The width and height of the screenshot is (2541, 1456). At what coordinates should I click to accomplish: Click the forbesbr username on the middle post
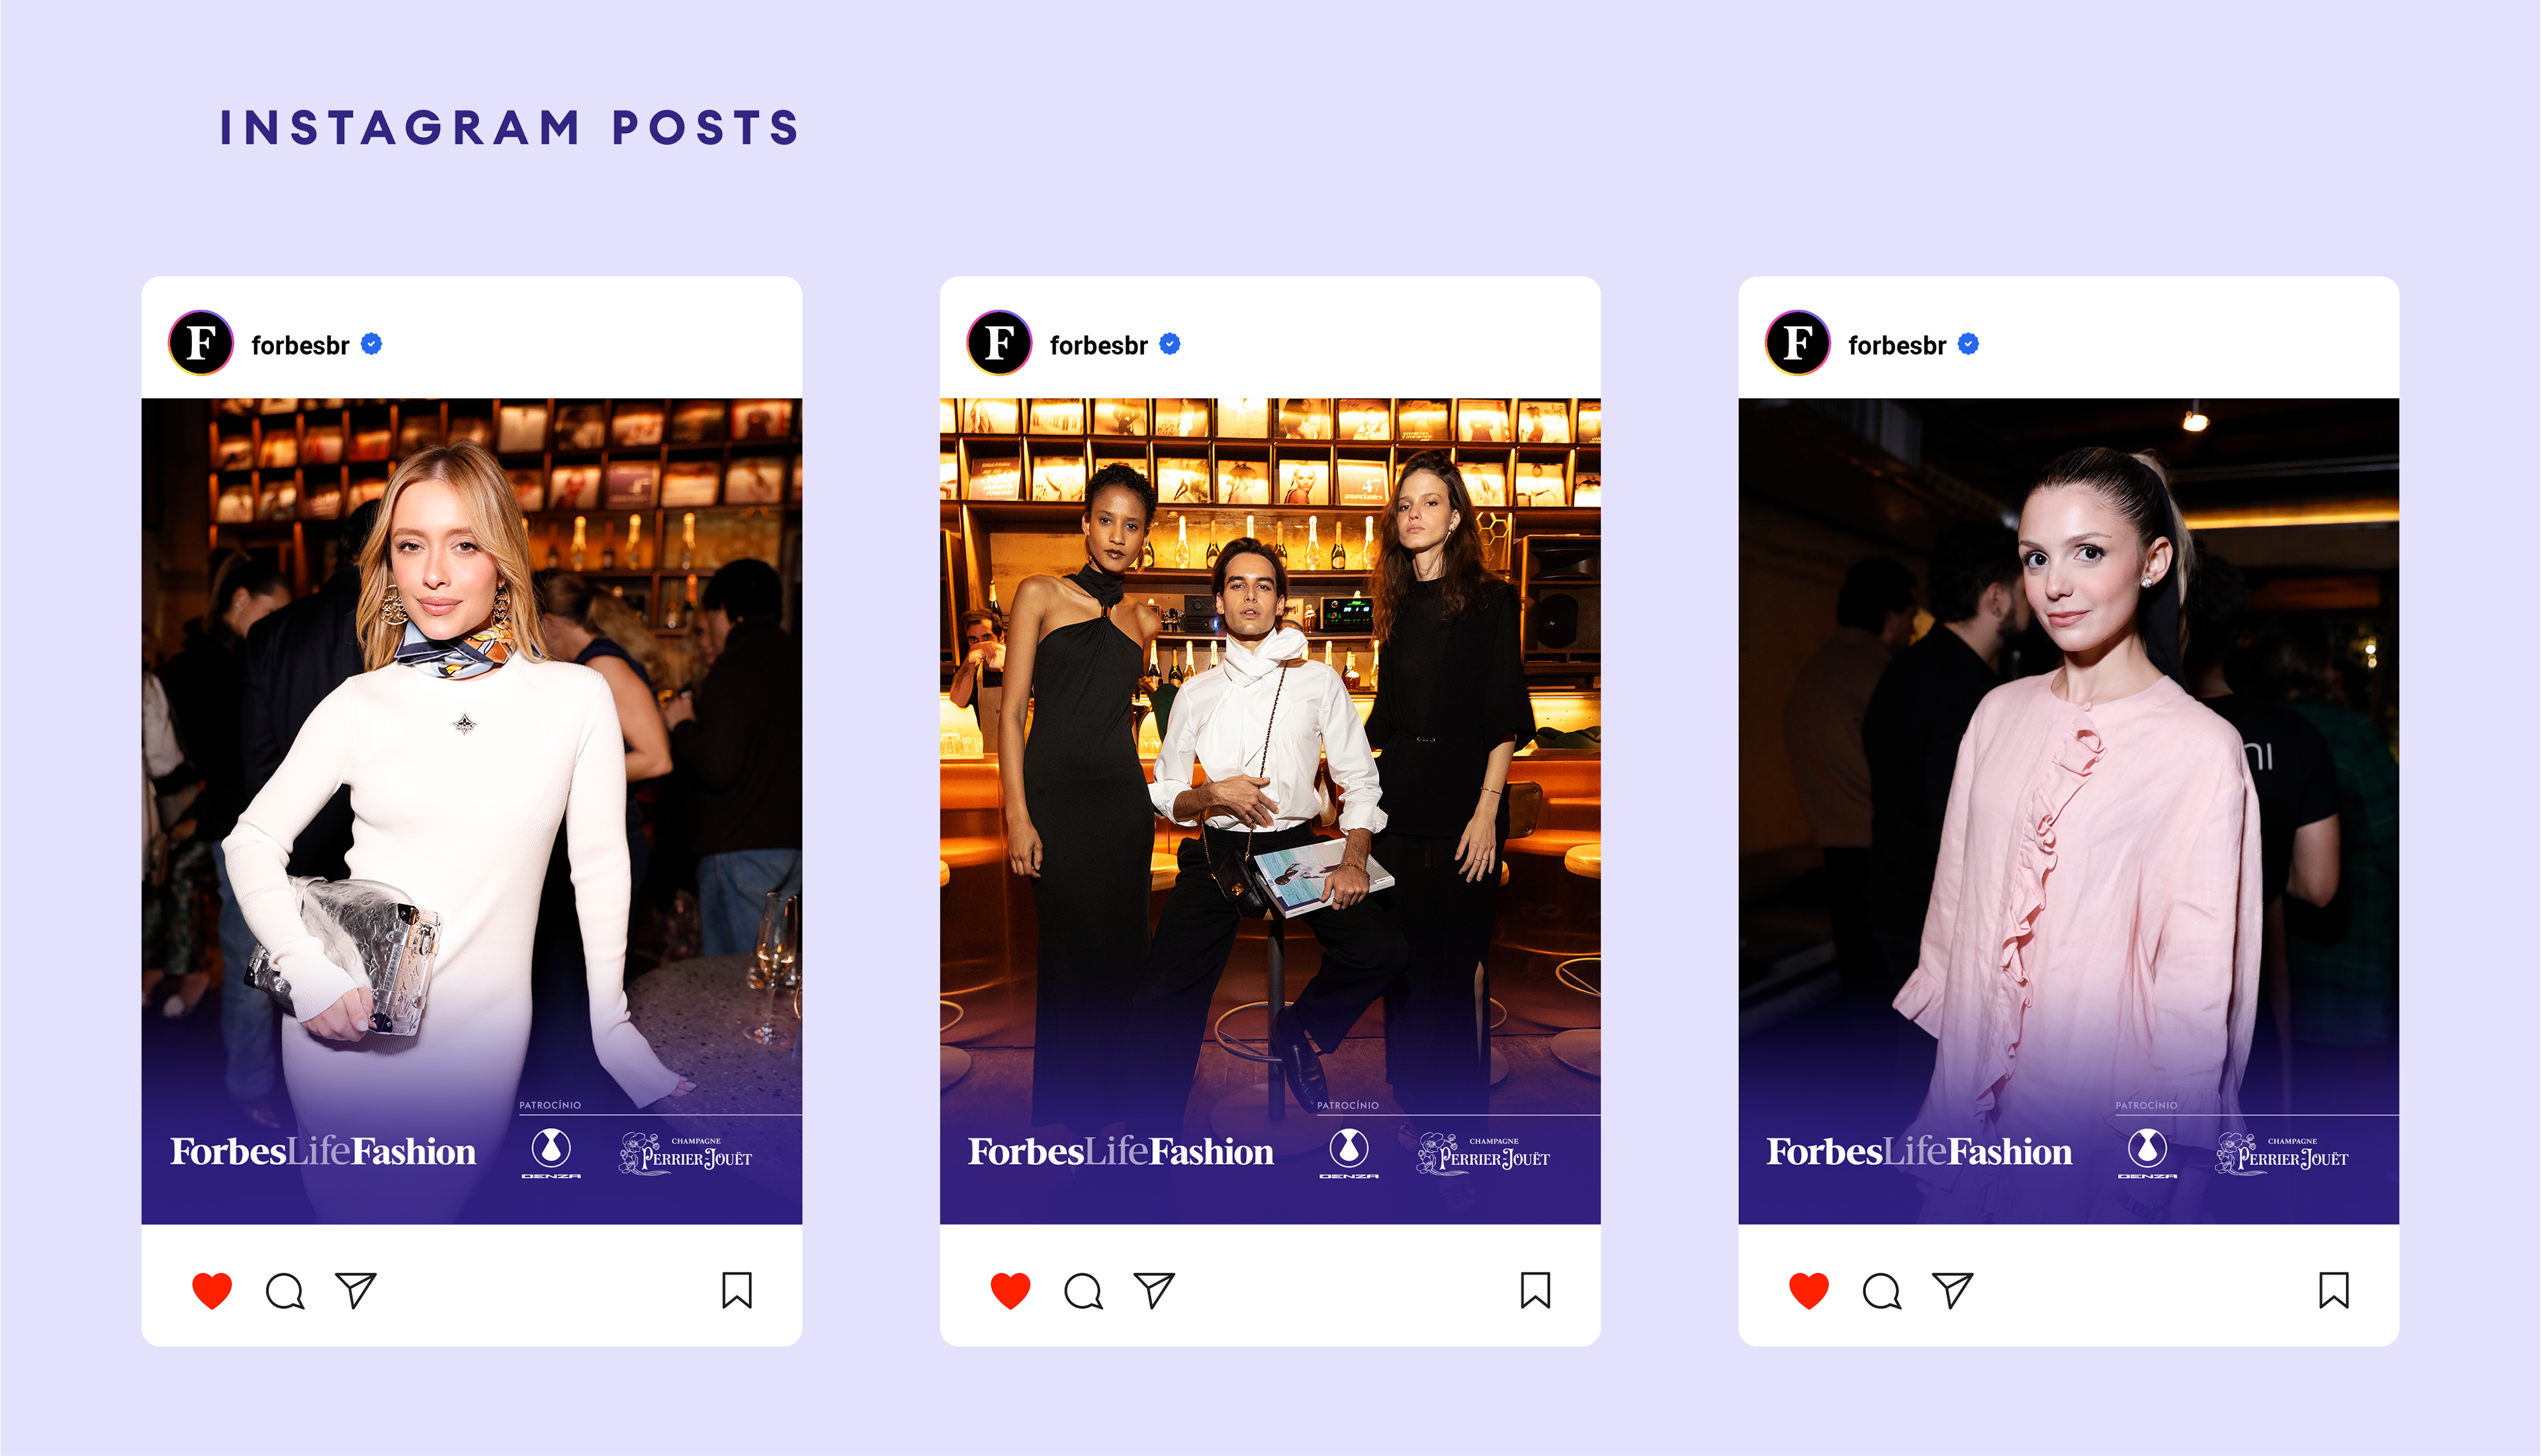[x=1098, y=345]
